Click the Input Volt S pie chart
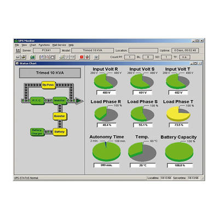Viewport: 219px width, 219px height. pos(142,82)
